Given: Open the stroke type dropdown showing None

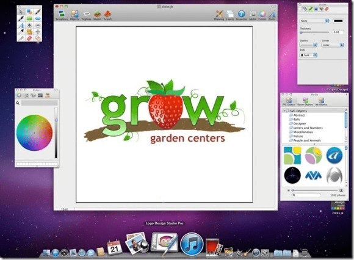Looking at the screenshot, I should click(314, 21).
